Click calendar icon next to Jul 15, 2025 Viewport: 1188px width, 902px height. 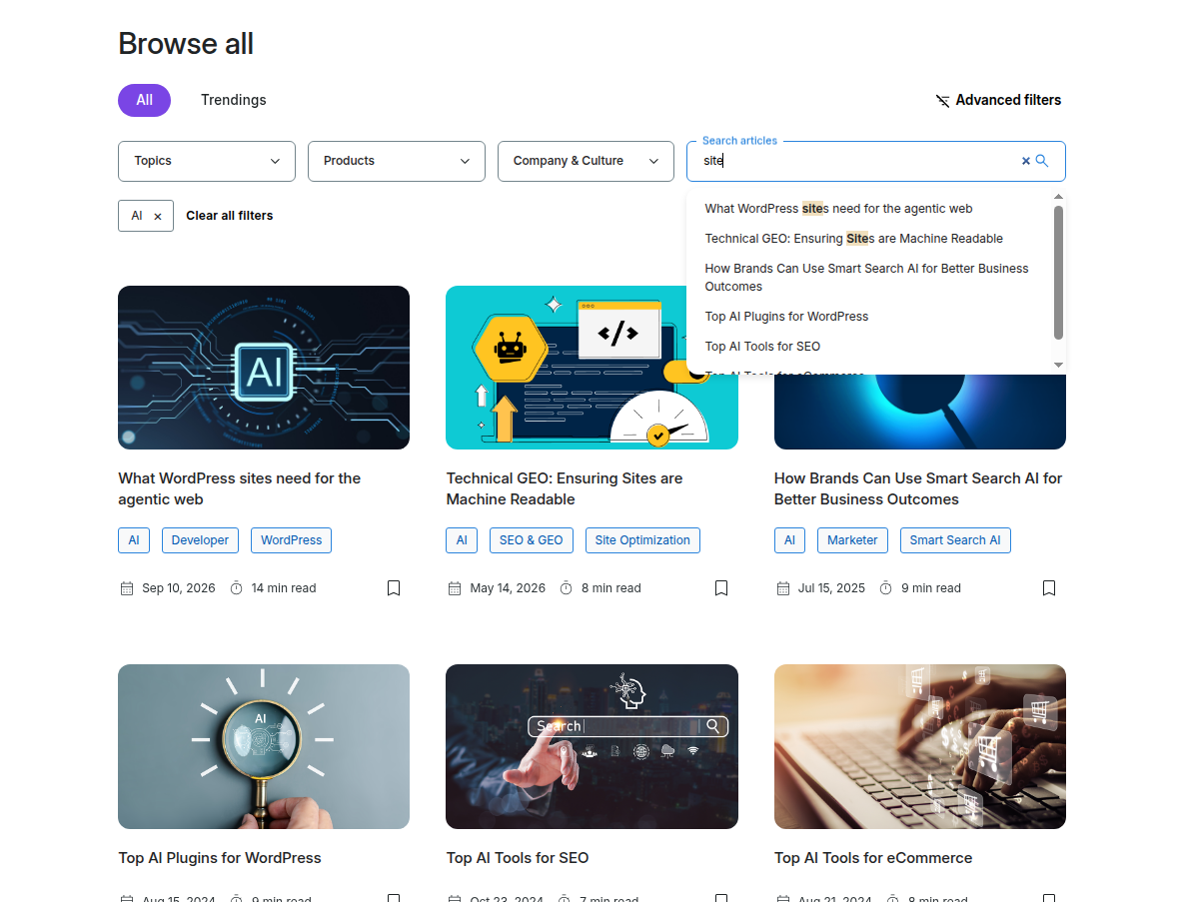point(782,588)
